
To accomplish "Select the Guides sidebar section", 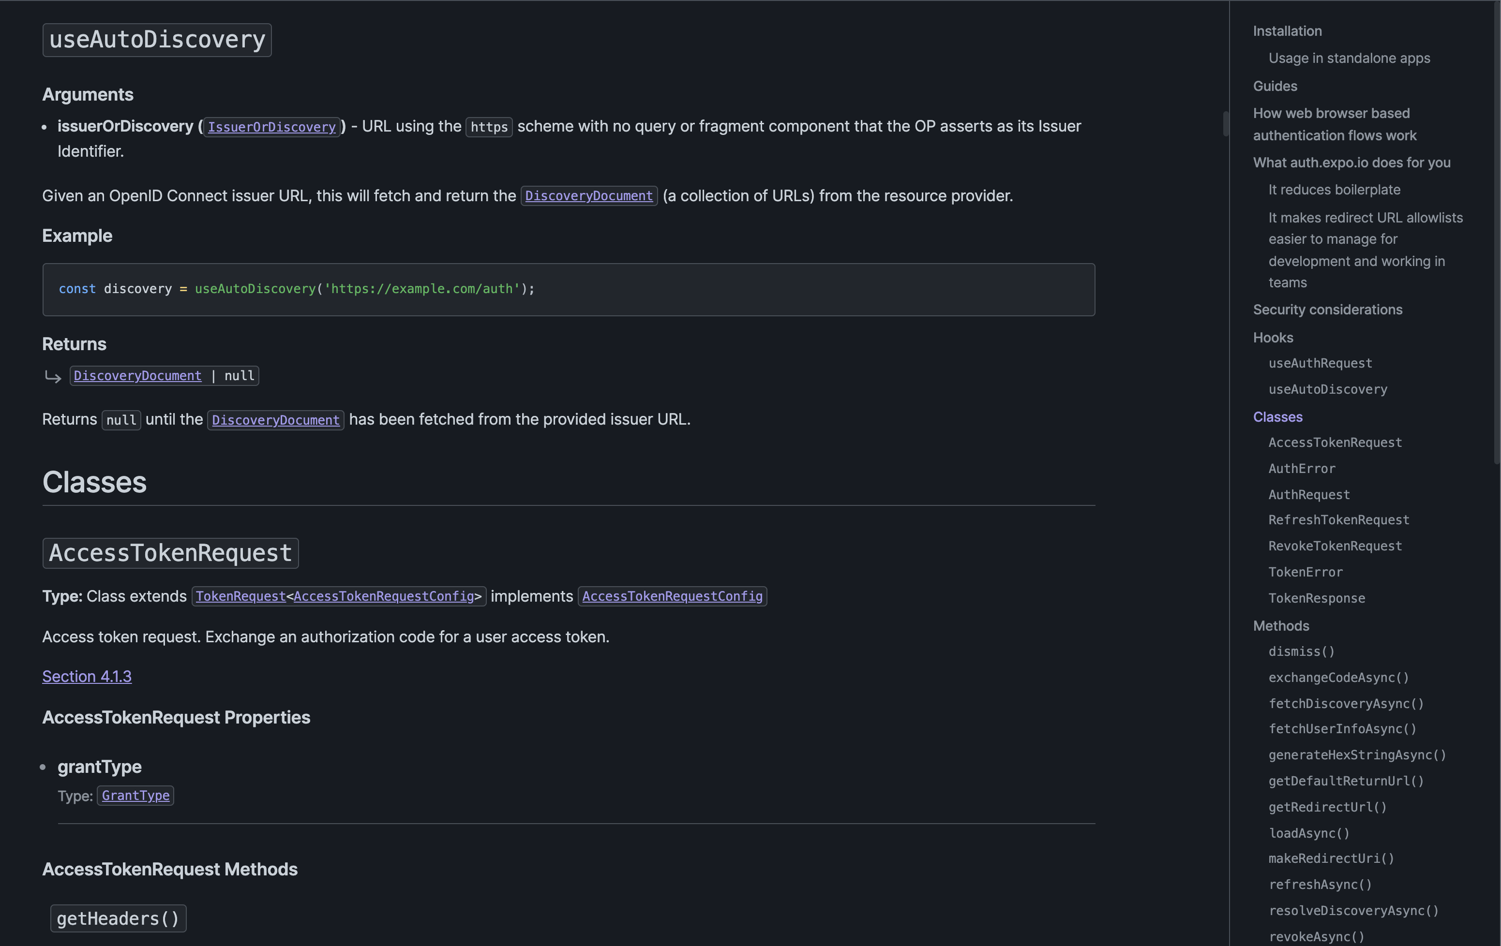I will (x=1274, y=86).
